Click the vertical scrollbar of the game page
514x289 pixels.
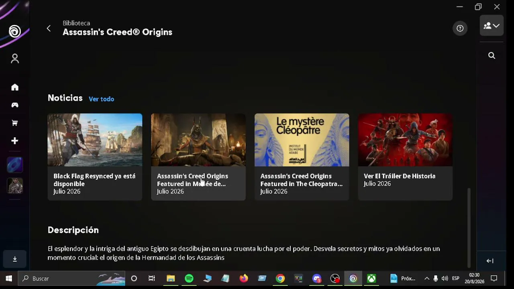(x=469, y=227)
